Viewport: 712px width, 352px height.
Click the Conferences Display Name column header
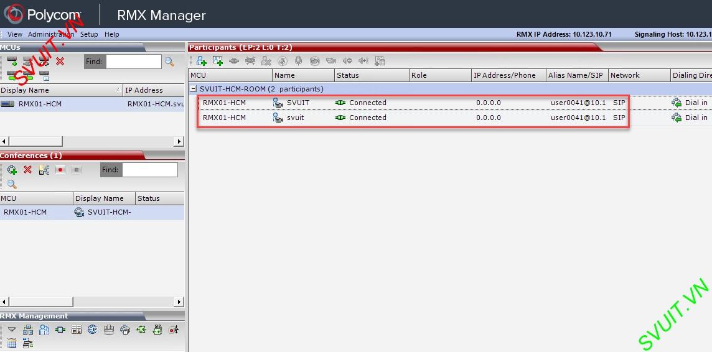click(104, 198)
